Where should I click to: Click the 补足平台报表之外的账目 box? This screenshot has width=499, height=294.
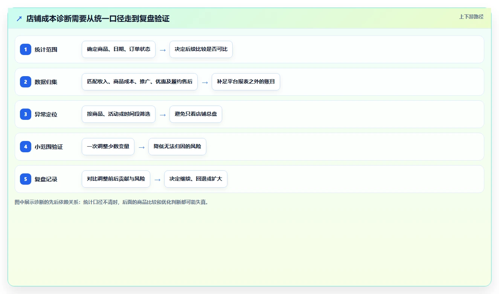(246, 82)
